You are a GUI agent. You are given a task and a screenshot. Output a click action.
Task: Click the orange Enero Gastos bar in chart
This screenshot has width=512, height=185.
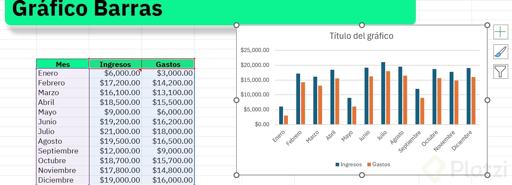286,120
